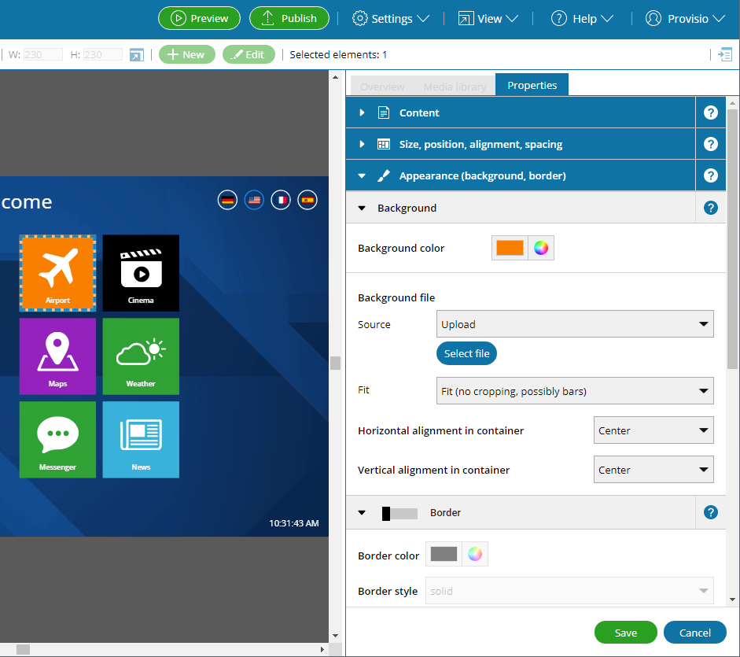Switch to the Media library tab
Image resolution: width=740 pixels, height=657 pixels.
(x=455, y=87)
